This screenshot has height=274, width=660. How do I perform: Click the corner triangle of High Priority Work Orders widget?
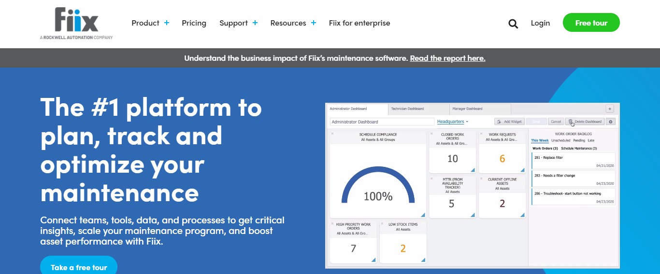click(x=373, y=260)
